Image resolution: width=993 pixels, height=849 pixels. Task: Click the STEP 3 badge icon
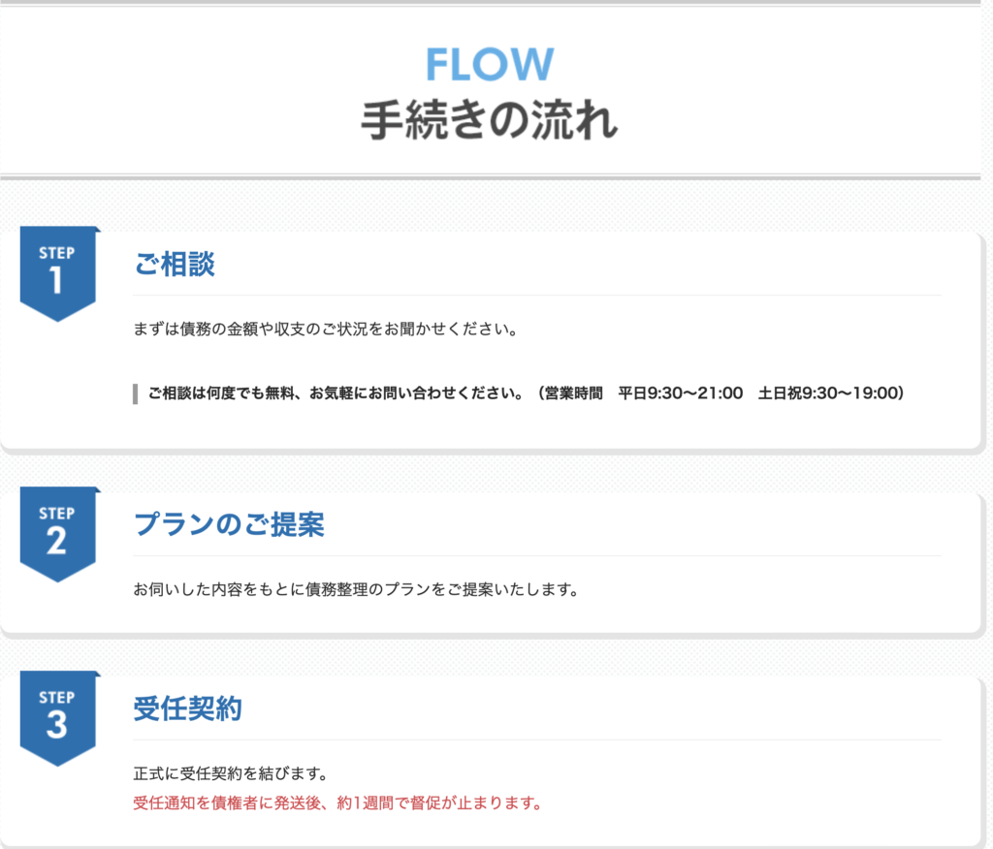(58, 718)
